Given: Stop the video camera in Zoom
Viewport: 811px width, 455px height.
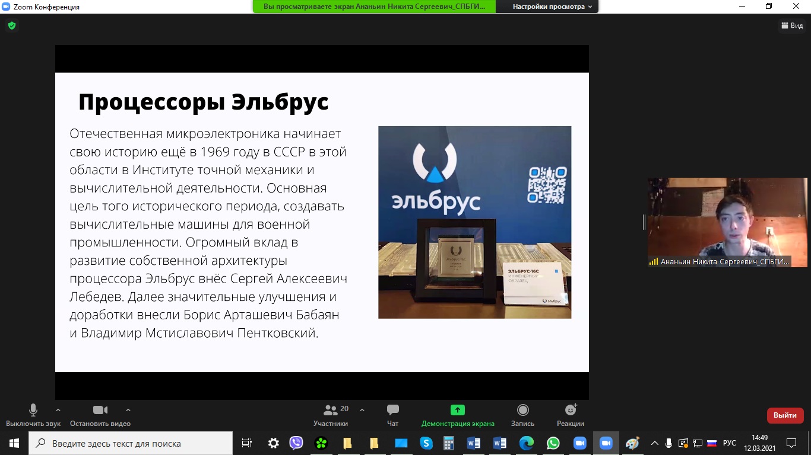Looking at the screenshot, I should click(100, 415).
